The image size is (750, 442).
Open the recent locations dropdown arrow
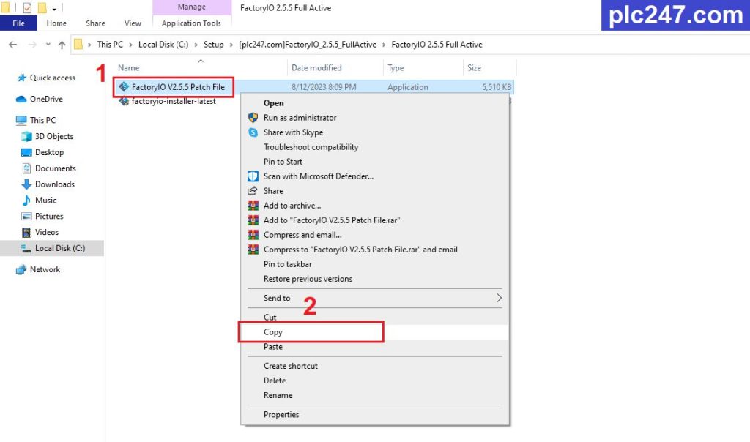tap(48, 45)
